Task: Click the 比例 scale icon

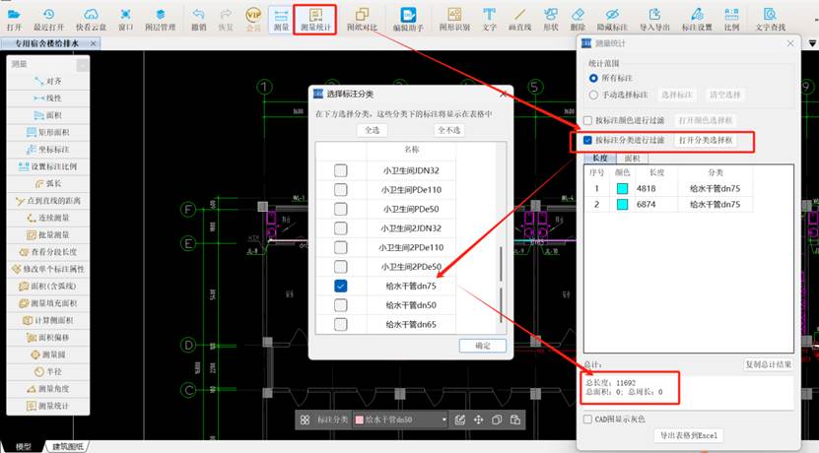Action: click(731, 20)
